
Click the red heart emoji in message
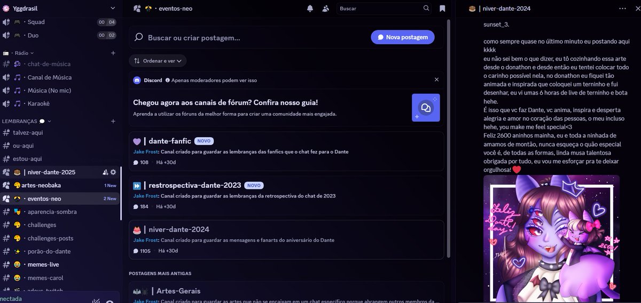516,170
